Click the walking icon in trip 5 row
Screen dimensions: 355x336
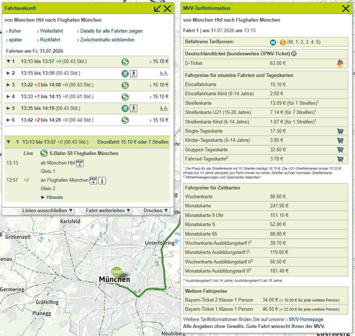pos(134,108)
